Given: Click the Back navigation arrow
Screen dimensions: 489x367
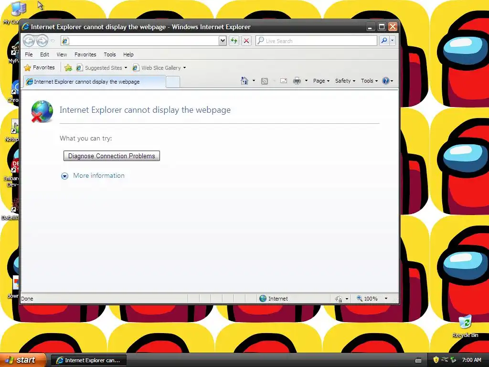Looking at the screenshot, I should tap(29, 41).
